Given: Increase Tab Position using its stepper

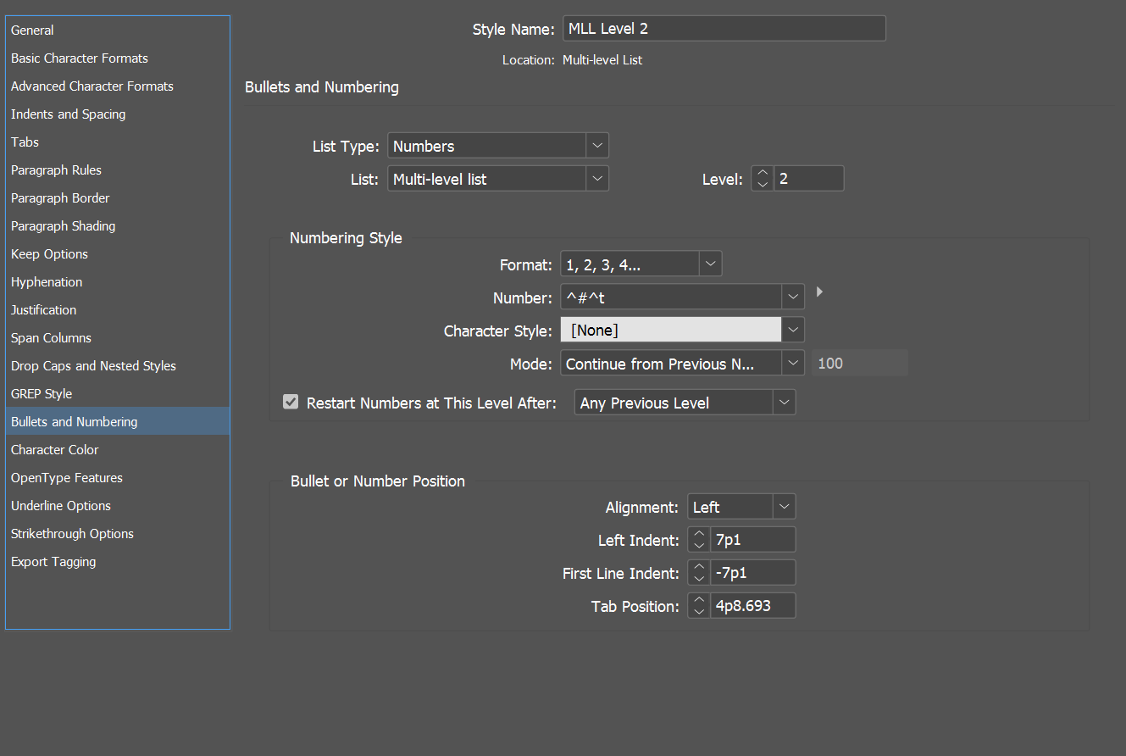Looking at the screenshot, I should [x=697, y=600].
